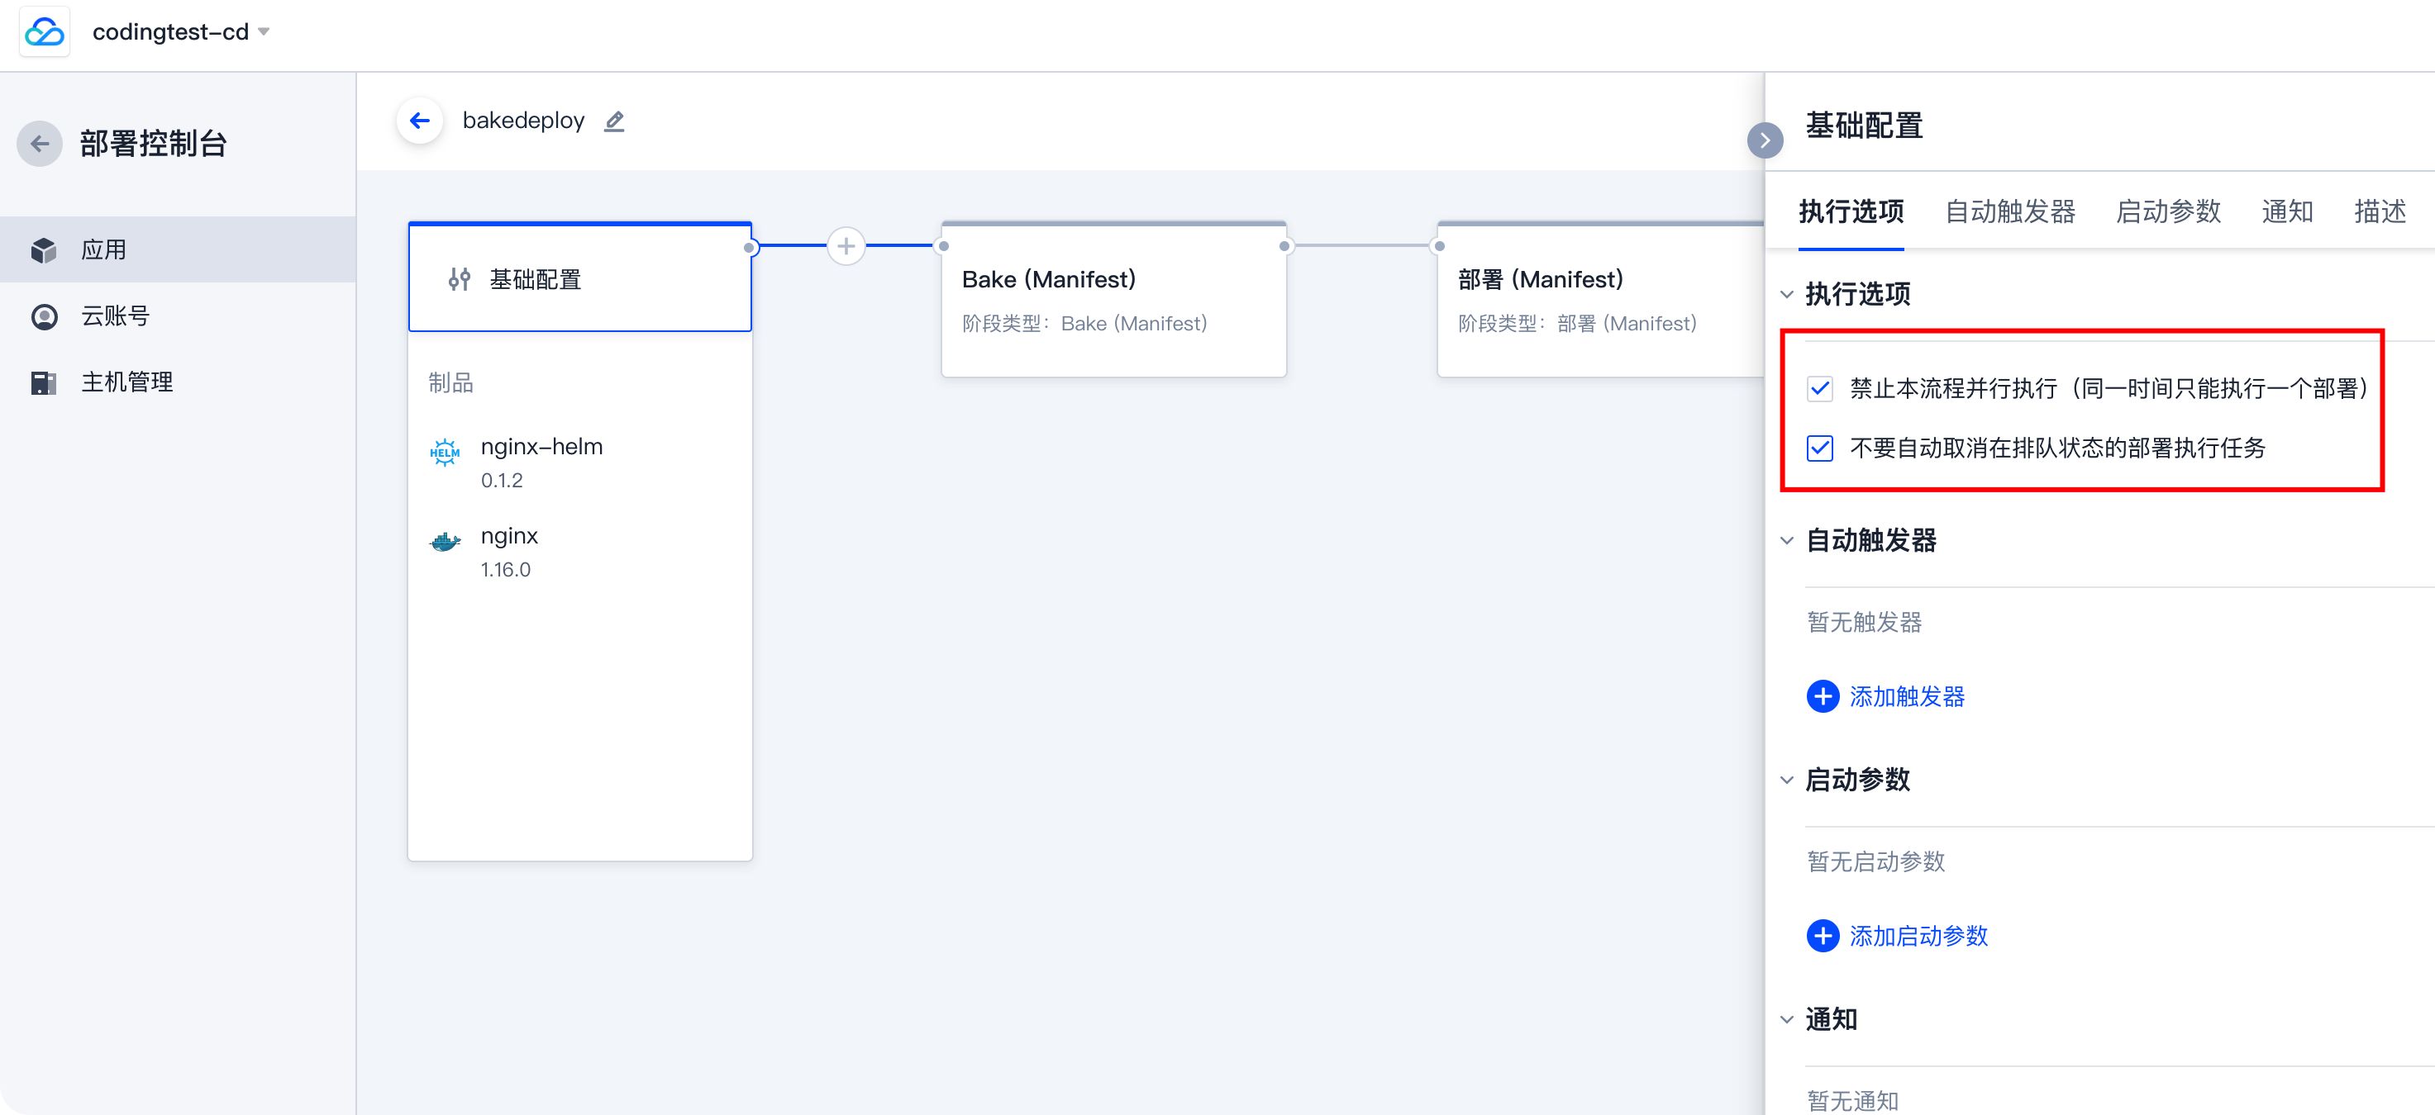Collapse the 执行选项 section chevron
This screenshot has height=1115, width=2435.
point(1786,295)
